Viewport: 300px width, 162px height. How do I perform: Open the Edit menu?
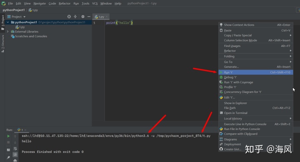pos(18,3)
